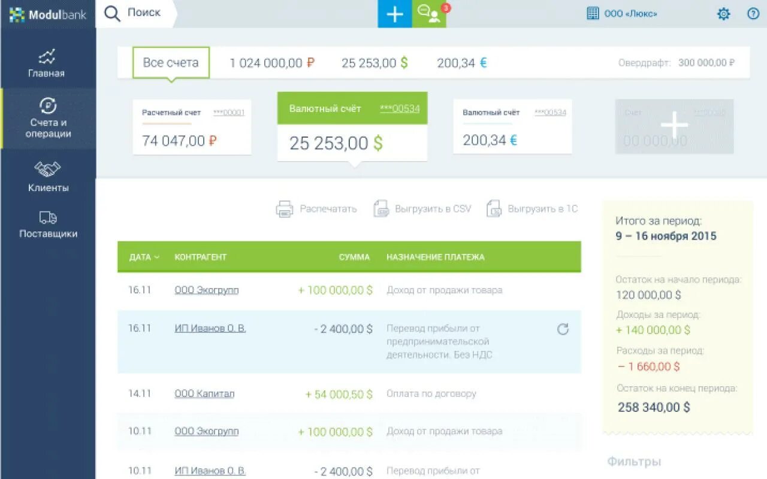Select green Валютный счёт card 25 253,00 $
767x479 pixels.
click(352, 126)
